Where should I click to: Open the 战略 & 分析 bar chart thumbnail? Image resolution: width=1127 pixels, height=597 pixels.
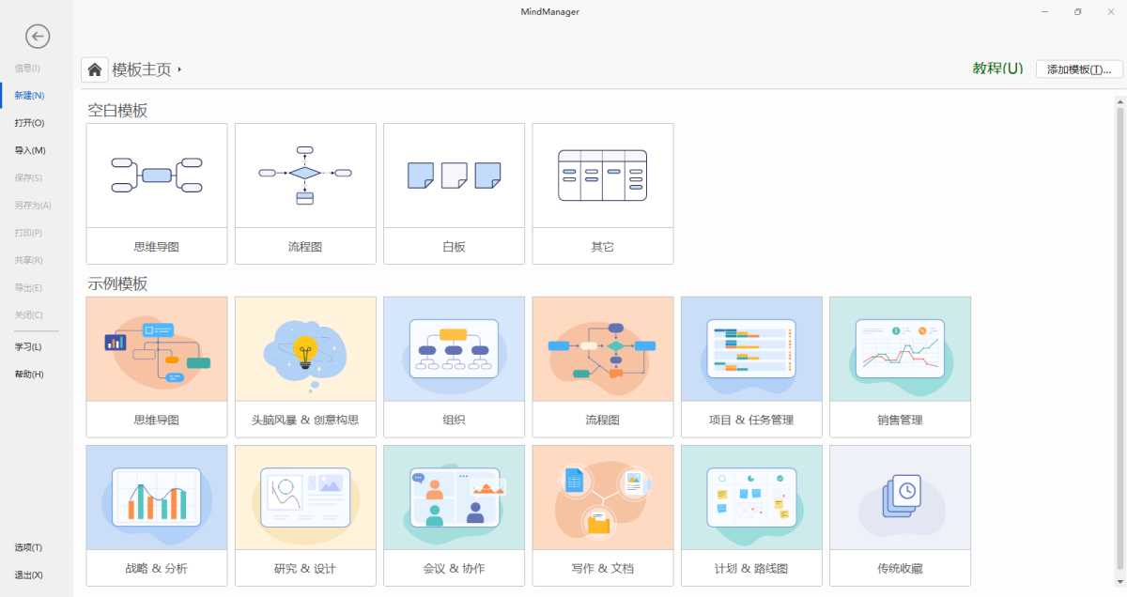pyautogui.click(x=157, y=497)
